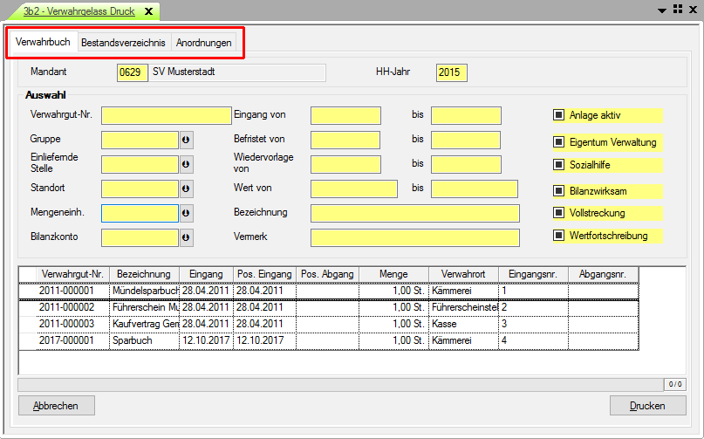This screenshot has width=704, height=439.
Task: Open the Bilanzkonto lookup button
Action: point(186,237)
